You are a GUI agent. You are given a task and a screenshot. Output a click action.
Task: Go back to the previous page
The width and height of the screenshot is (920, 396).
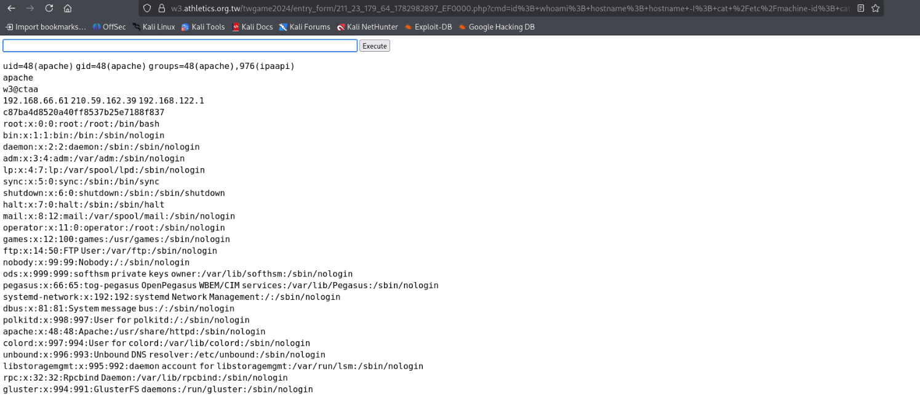[x=11, y=9]
